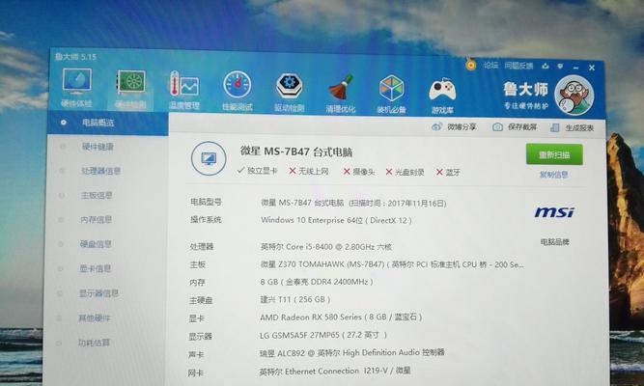Click the computer monitor overview icon
Screen dimensions: 644x386
tap(209, 158)
